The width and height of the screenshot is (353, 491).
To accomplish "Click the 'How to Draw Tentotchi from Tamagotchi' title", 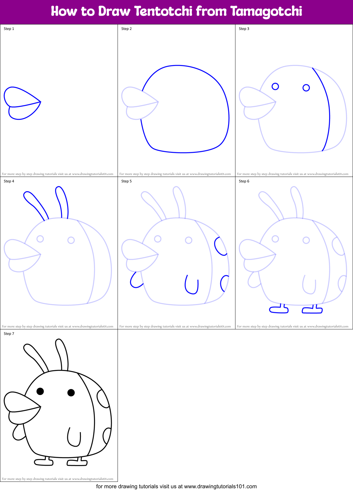I will coord(176,12).
